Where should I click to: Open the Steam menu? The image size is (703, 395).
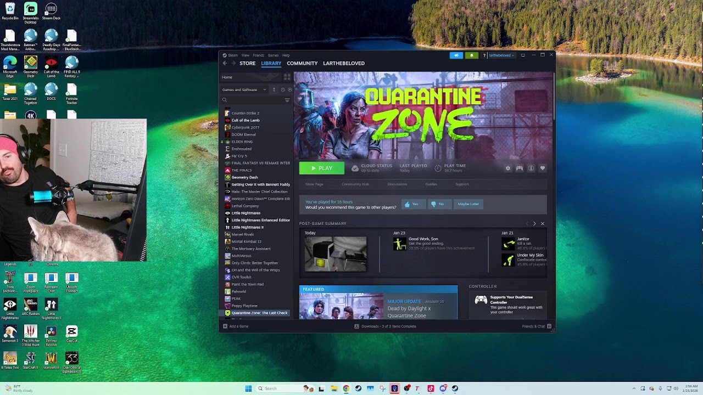click(x=233, y=55)
